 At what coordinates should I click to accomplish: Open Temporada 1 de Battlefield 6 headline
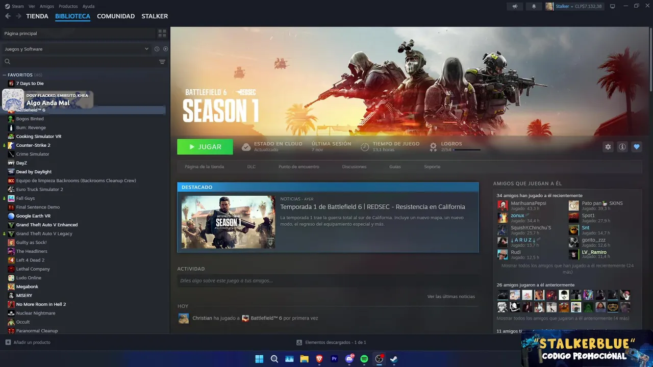pyautogui.click(x=372, y=207)
